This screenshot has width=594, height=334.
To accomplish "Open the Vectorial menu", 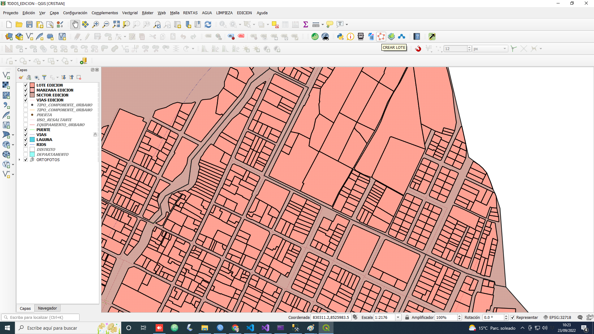I will click(x=130, y=13).
